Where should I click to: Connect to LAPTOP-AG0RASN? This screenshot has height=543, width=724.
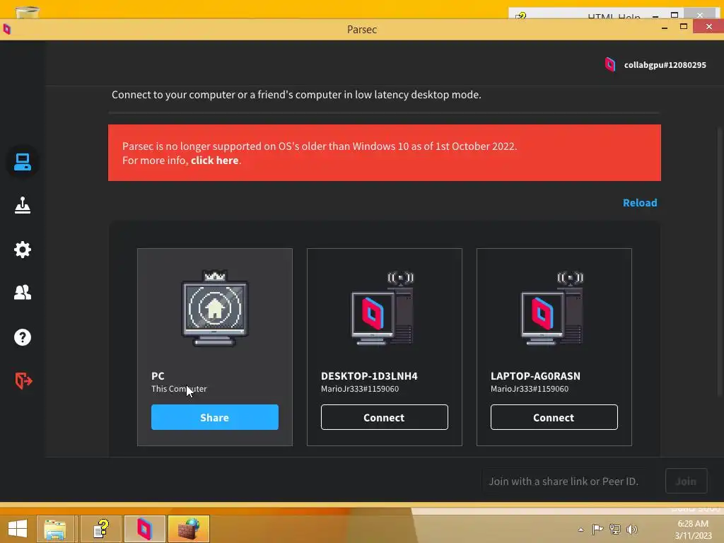pos(554,417)
